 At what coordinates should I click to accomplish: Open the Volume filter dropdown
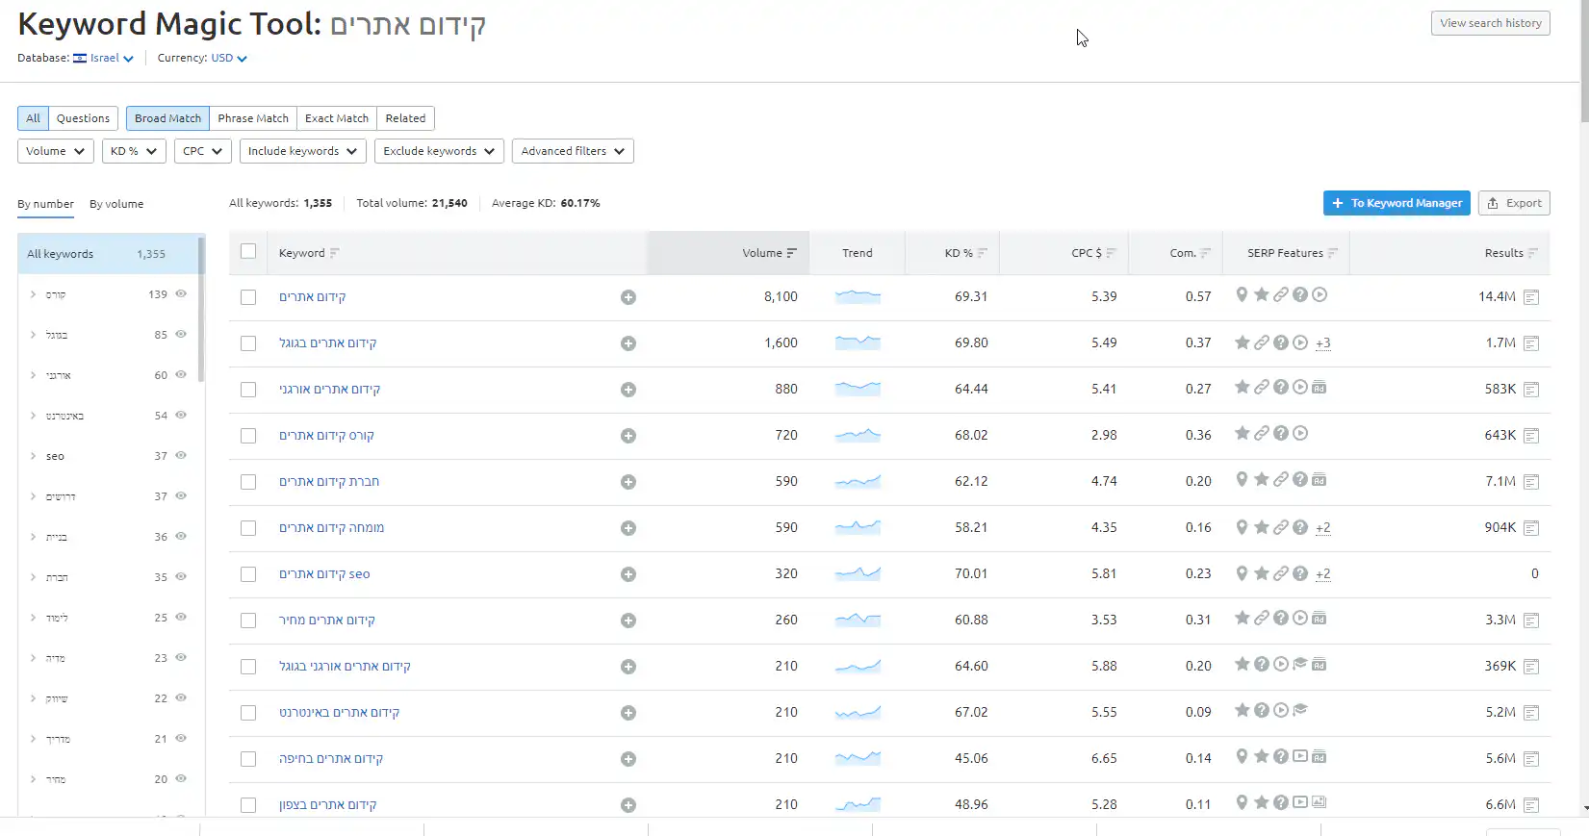click(x=55, y=151)
